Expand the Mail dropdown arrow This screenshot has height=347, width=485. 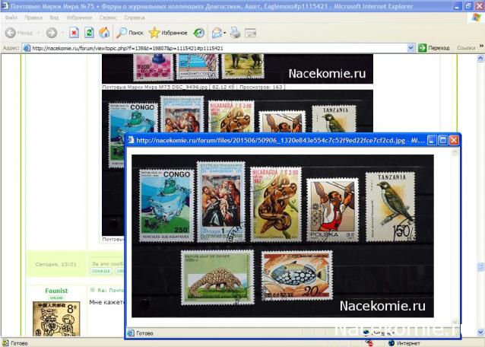click(x=225, y=33)
